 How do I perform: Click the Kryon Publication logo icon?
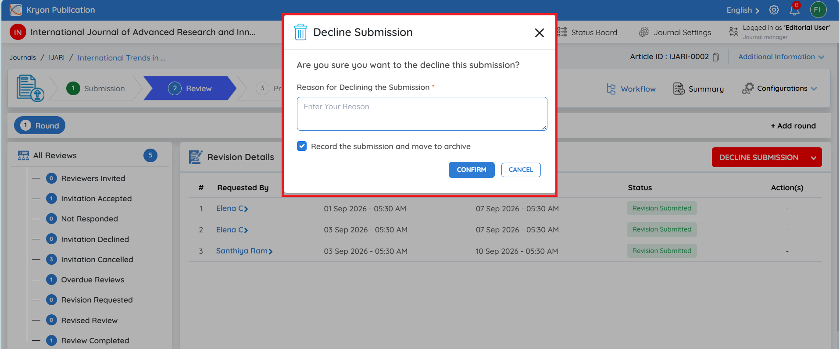[16, 10]
